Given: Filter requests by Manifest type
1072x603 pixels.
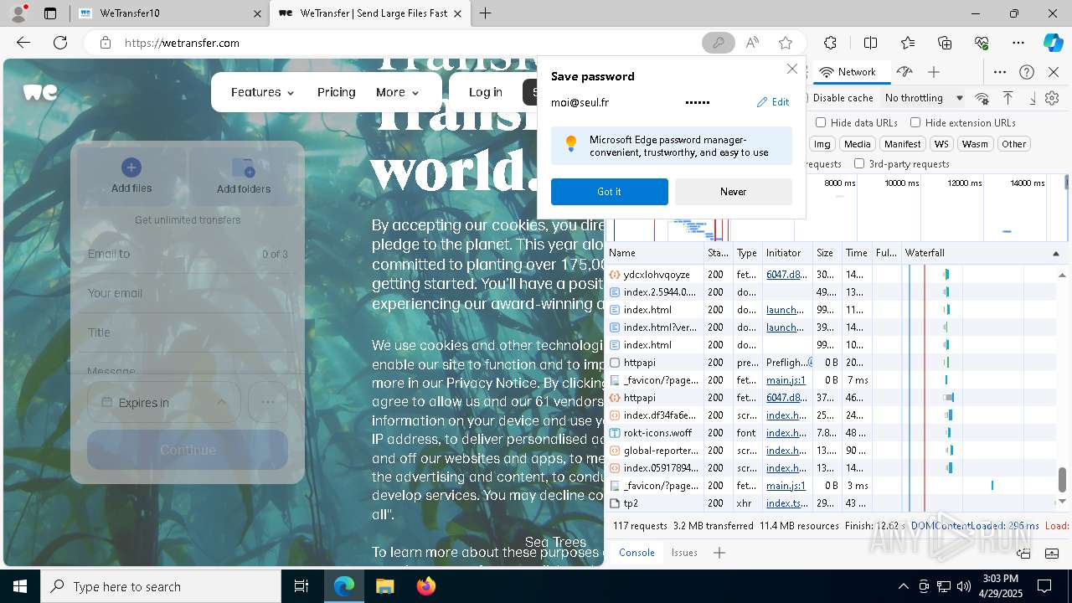Looking at the screenshot, I should [x=903, y=144].
